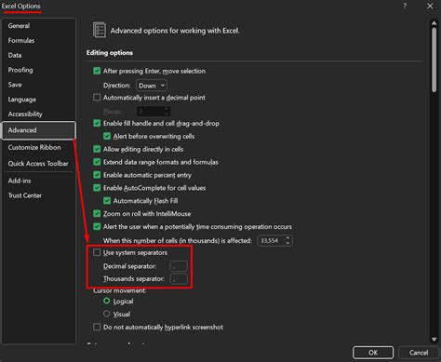Viewport: 441px width, 362px height.
Task: Toggle Allow editing directly in cells
Action: coord(97,149)
